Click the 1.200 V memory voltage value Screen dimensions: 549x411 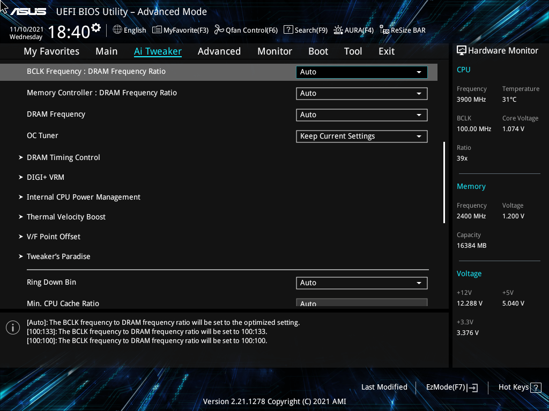click(x=513, y=216)
